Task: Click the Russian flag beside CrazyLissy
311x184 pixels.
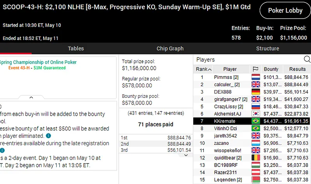Action: tap(255, 106)
